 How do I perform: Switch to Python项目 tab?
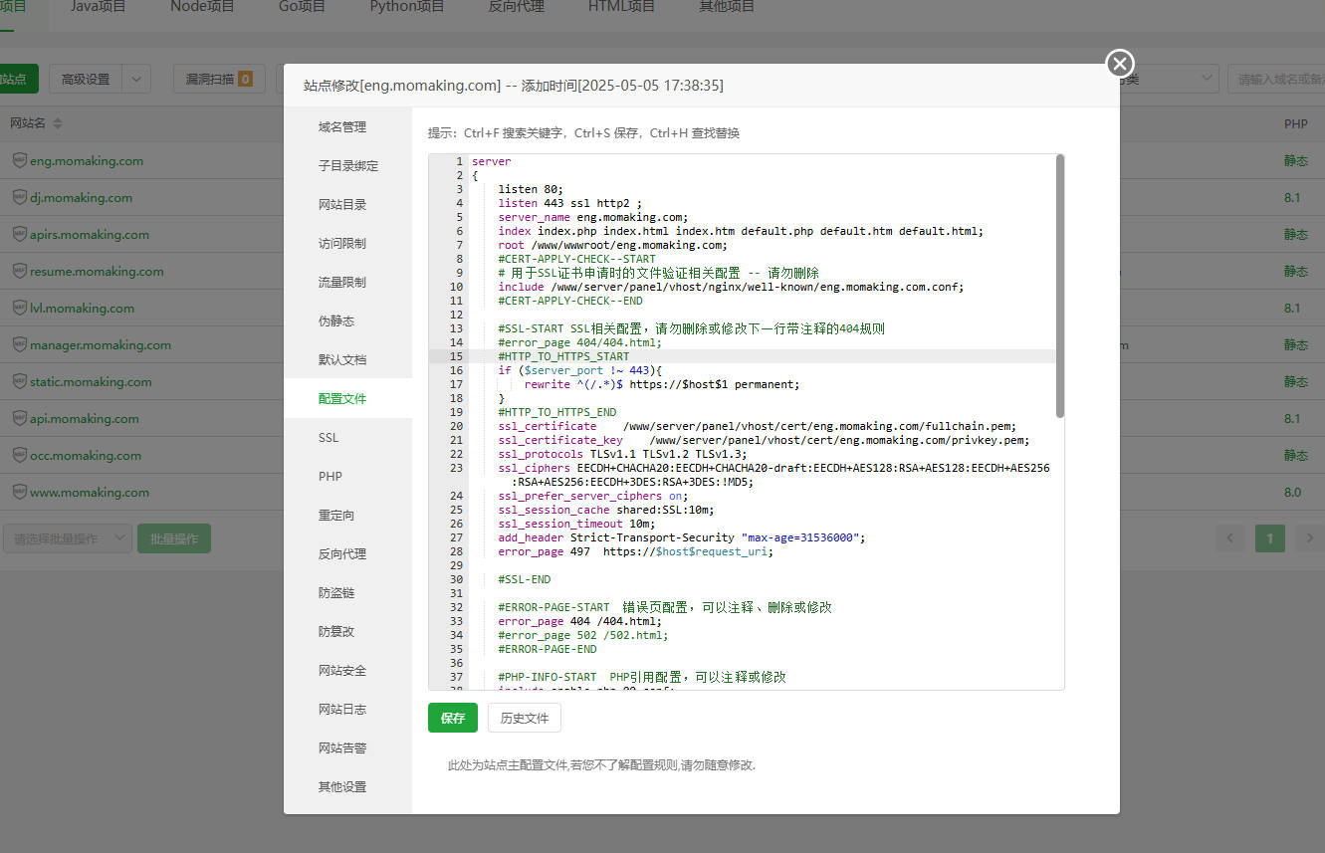coord(407,7)
